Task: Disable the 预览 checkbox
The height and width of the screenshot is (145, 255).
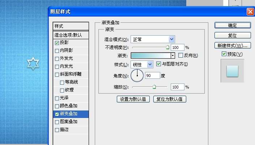Action: [x=224, y=54]
